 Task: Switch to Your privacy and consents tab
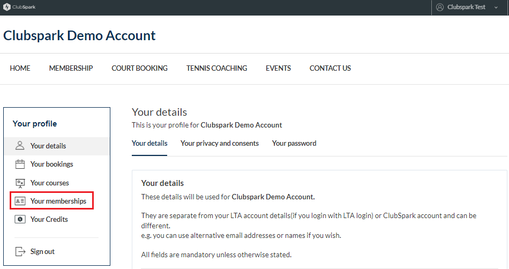220,144
